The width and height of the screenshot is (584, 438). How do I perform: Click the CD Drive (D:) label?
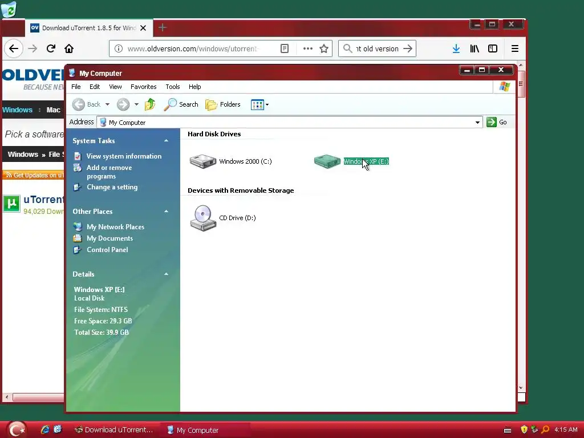coord(238,218)
